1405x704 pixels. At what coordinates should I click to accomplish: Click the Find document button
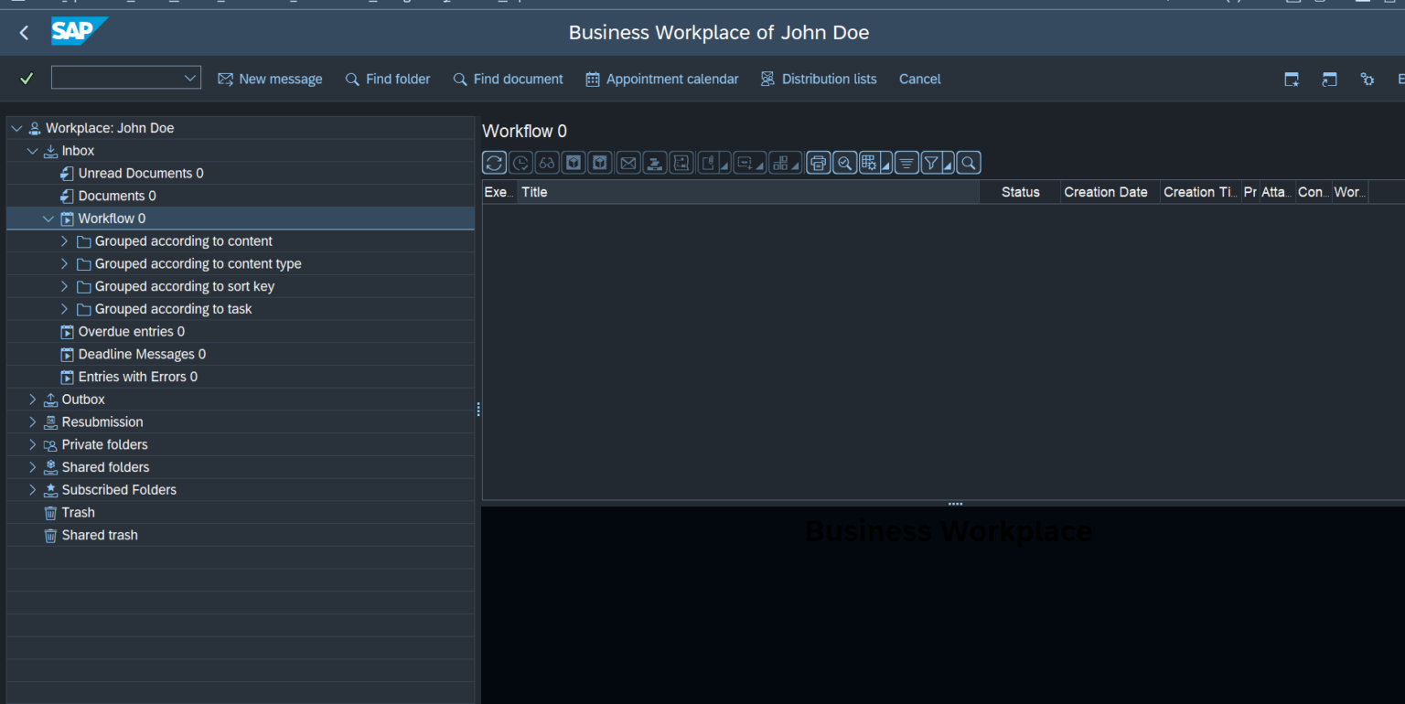click(x=509, y=80)
